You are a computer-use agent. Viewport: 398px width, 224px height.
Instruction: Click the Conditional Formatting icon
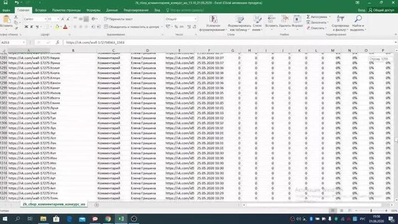tap(213, 19)
